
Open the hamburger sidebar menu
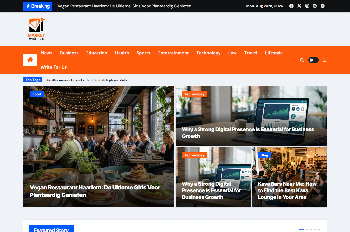click(324, 60)
